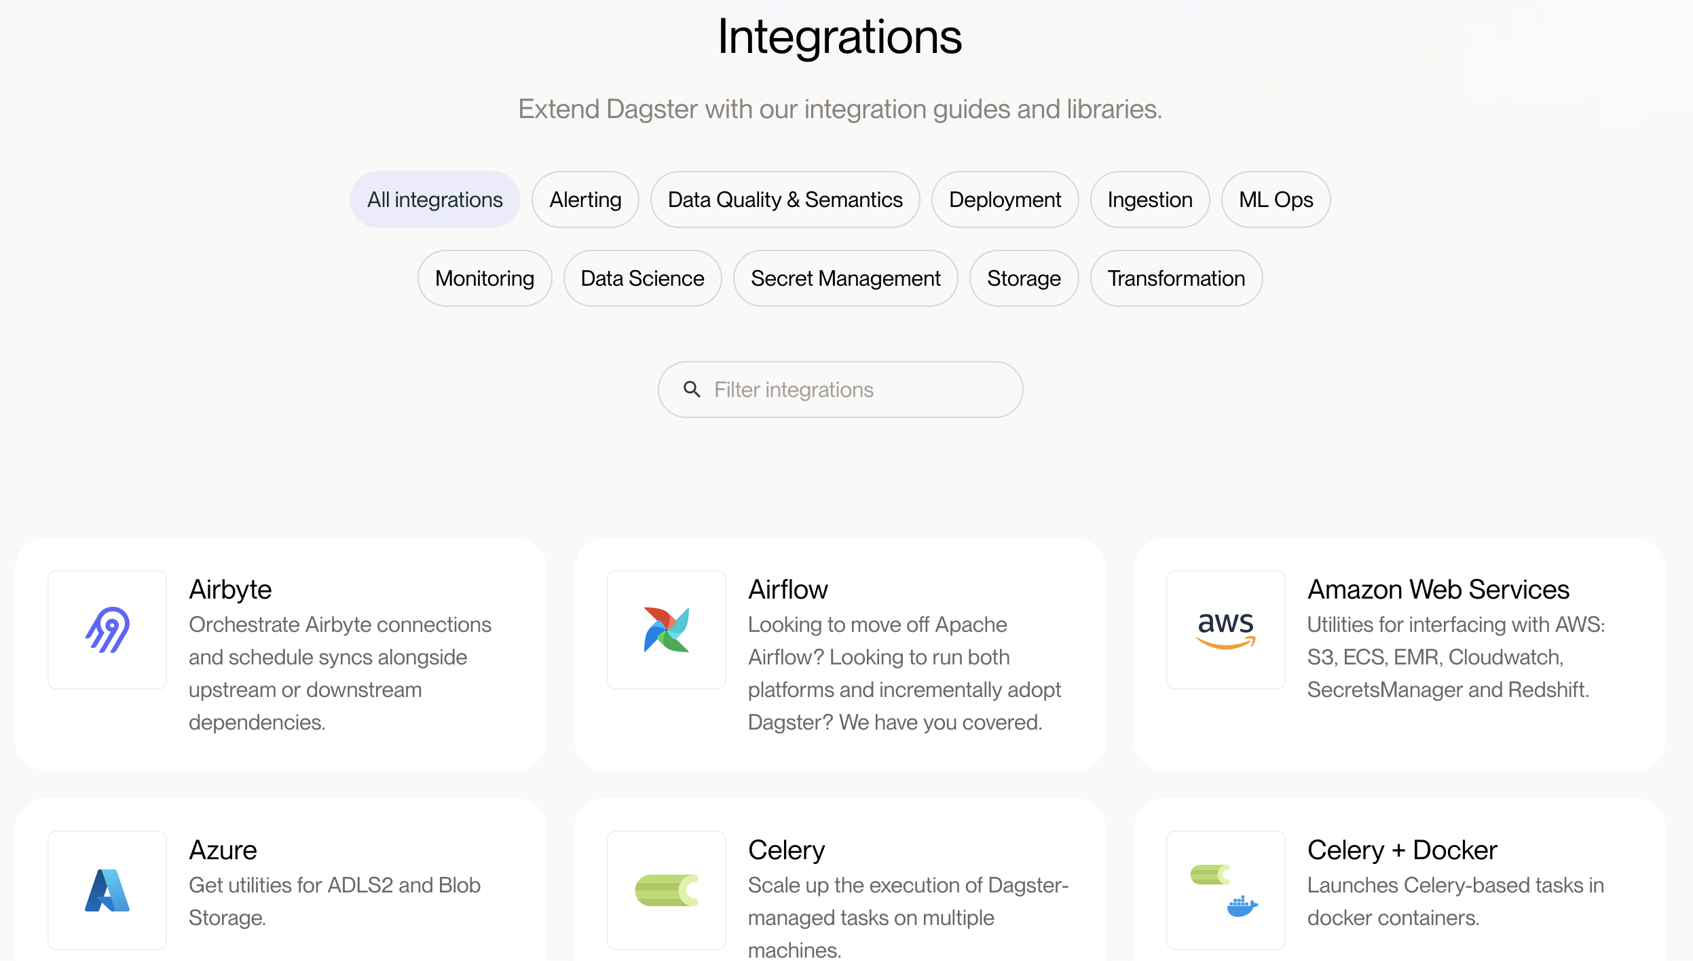1693x961 pixels.
Task: Click Airbyte description about orchestrating connections
Action: pos(340,673)
